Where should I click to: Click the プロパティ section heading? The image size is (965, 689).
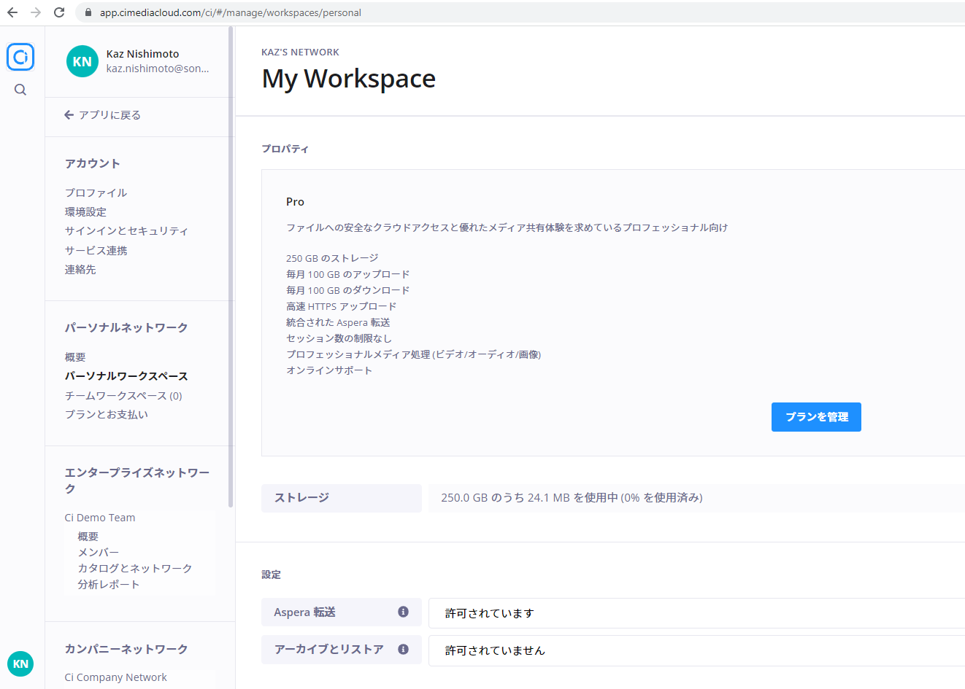(285, 149)
